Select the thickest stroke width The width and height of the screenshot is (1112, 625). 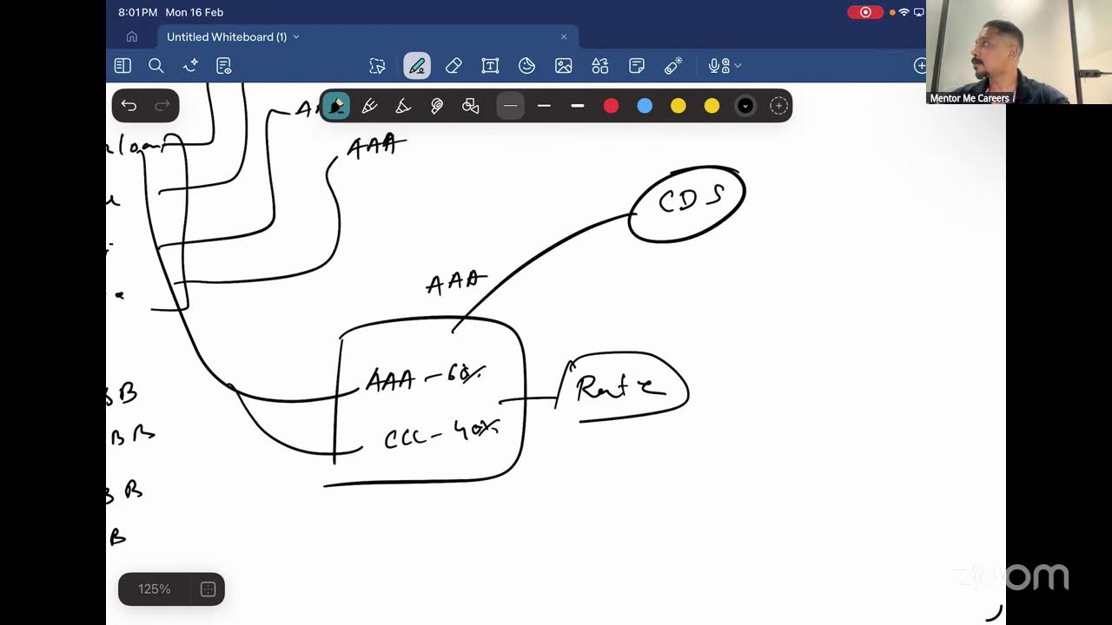(x=578, y=106)
